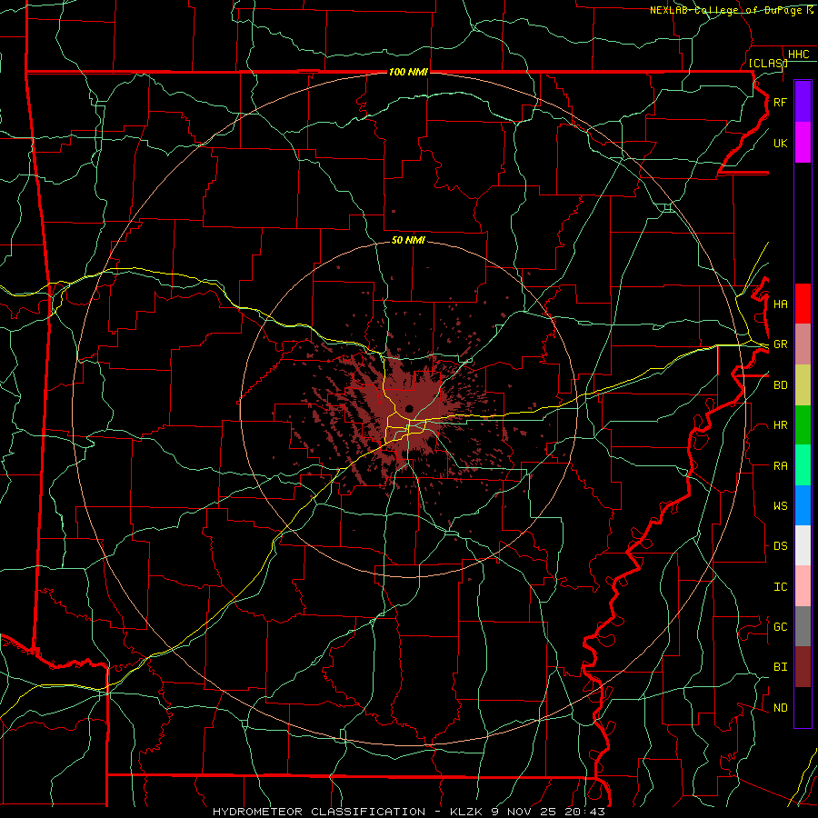Click the Hydrometeor Classification title caption
Image resolution: width=818 pixels, height=818 pixels.
[x=409, y=812]
